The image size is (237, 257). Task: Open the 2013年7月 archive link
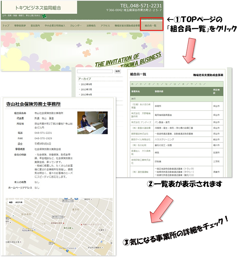tap(86, 89)
